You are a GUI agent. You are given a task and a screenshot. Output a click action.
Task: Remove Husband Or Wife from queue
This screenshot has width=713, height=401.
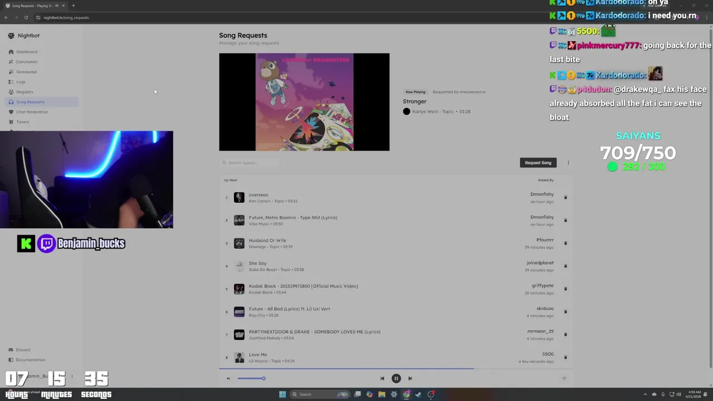(565, 243)
